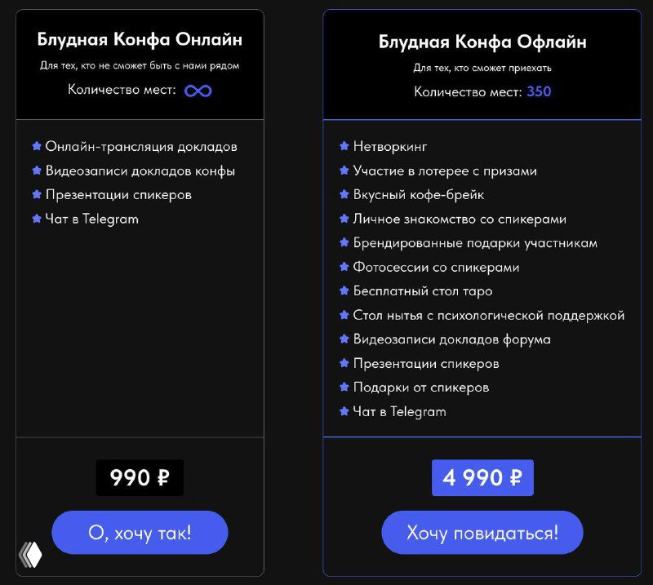The height and width of the screenshot is (585, 653).
Task: Click the star icon next to Фотосессии со спикерами
Action: click(343, 267)
